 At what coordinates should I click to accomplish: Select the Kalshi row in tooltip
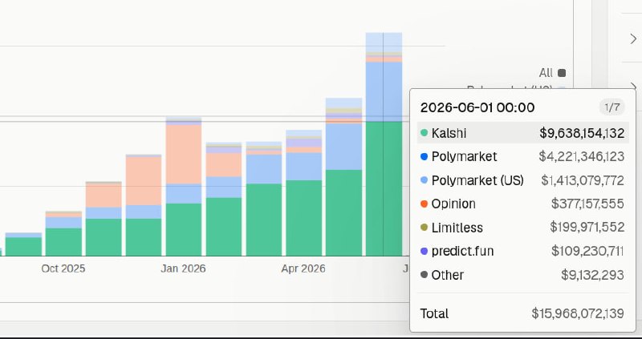523,133
